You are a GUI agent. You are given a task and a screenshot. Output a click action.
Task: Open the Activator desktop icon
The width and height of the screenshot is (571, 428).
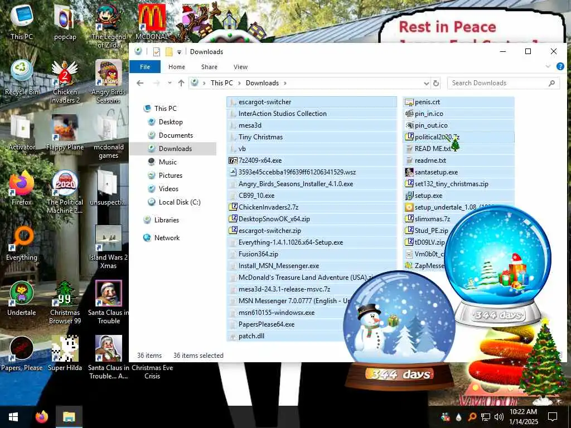(x=22, y=133)
